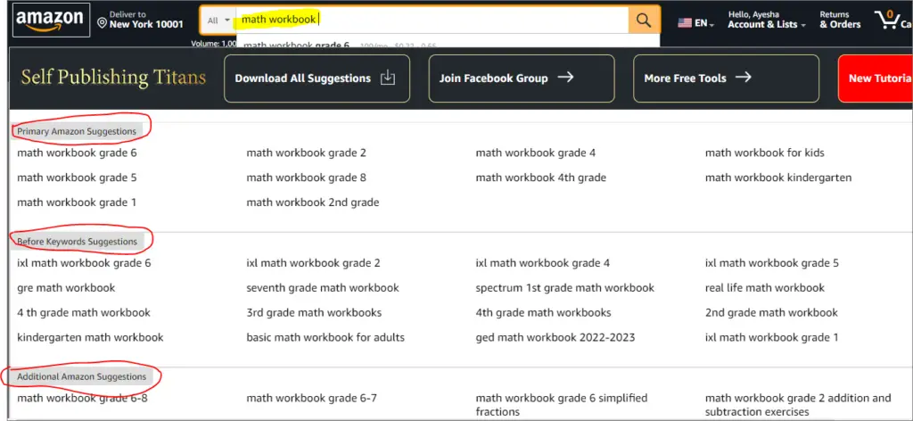Select suggestion math workbook grade 8
Image resolution: width=913 pixels, height=421 pixels.
(x=307, y=177)
